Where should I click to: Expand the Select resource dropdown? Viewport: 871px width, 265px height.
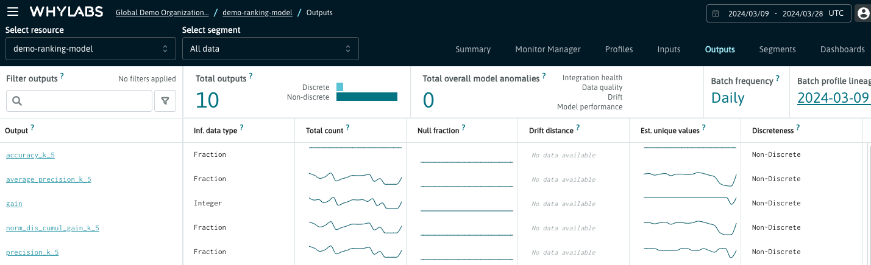click(91, 49)
